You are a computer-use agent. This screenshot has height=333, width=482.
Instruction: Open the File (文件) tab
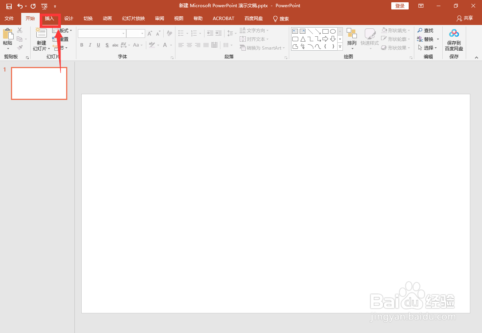click(x=9, y=19)
